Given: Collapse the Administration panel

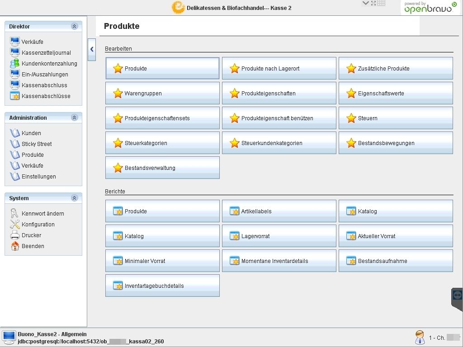Looking at the screenshot, I should coord(75,117).
